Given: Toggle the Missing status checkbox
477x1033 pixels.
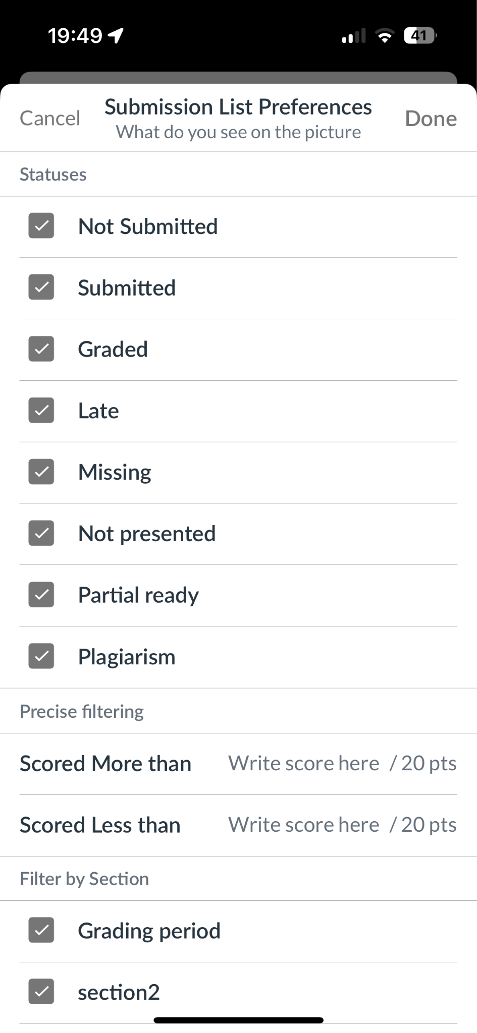Looking at the screenshot, I should pyautogui.click(x=41, y=472).
